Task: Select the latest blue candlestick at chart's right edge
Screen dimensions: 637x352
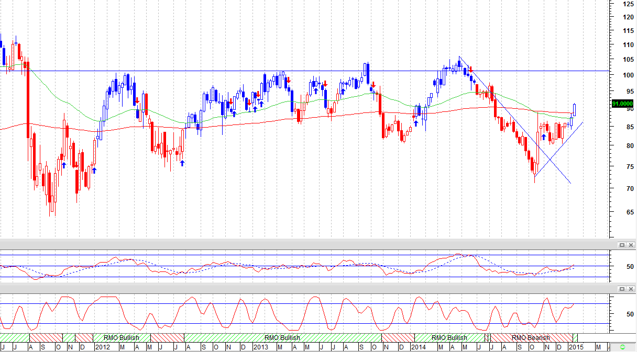Action: point(575,109)
